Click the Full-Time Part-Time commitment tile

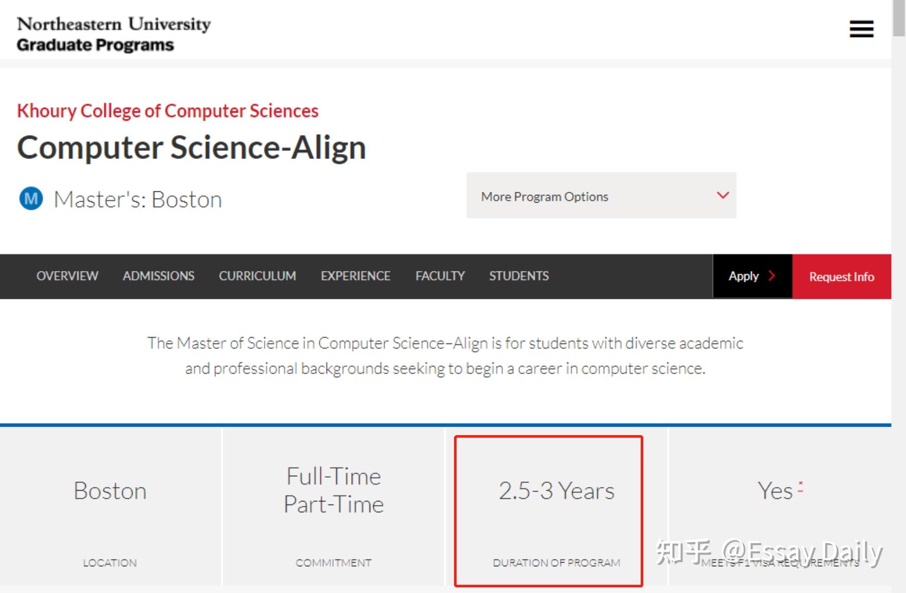click(x=333, y=507)
